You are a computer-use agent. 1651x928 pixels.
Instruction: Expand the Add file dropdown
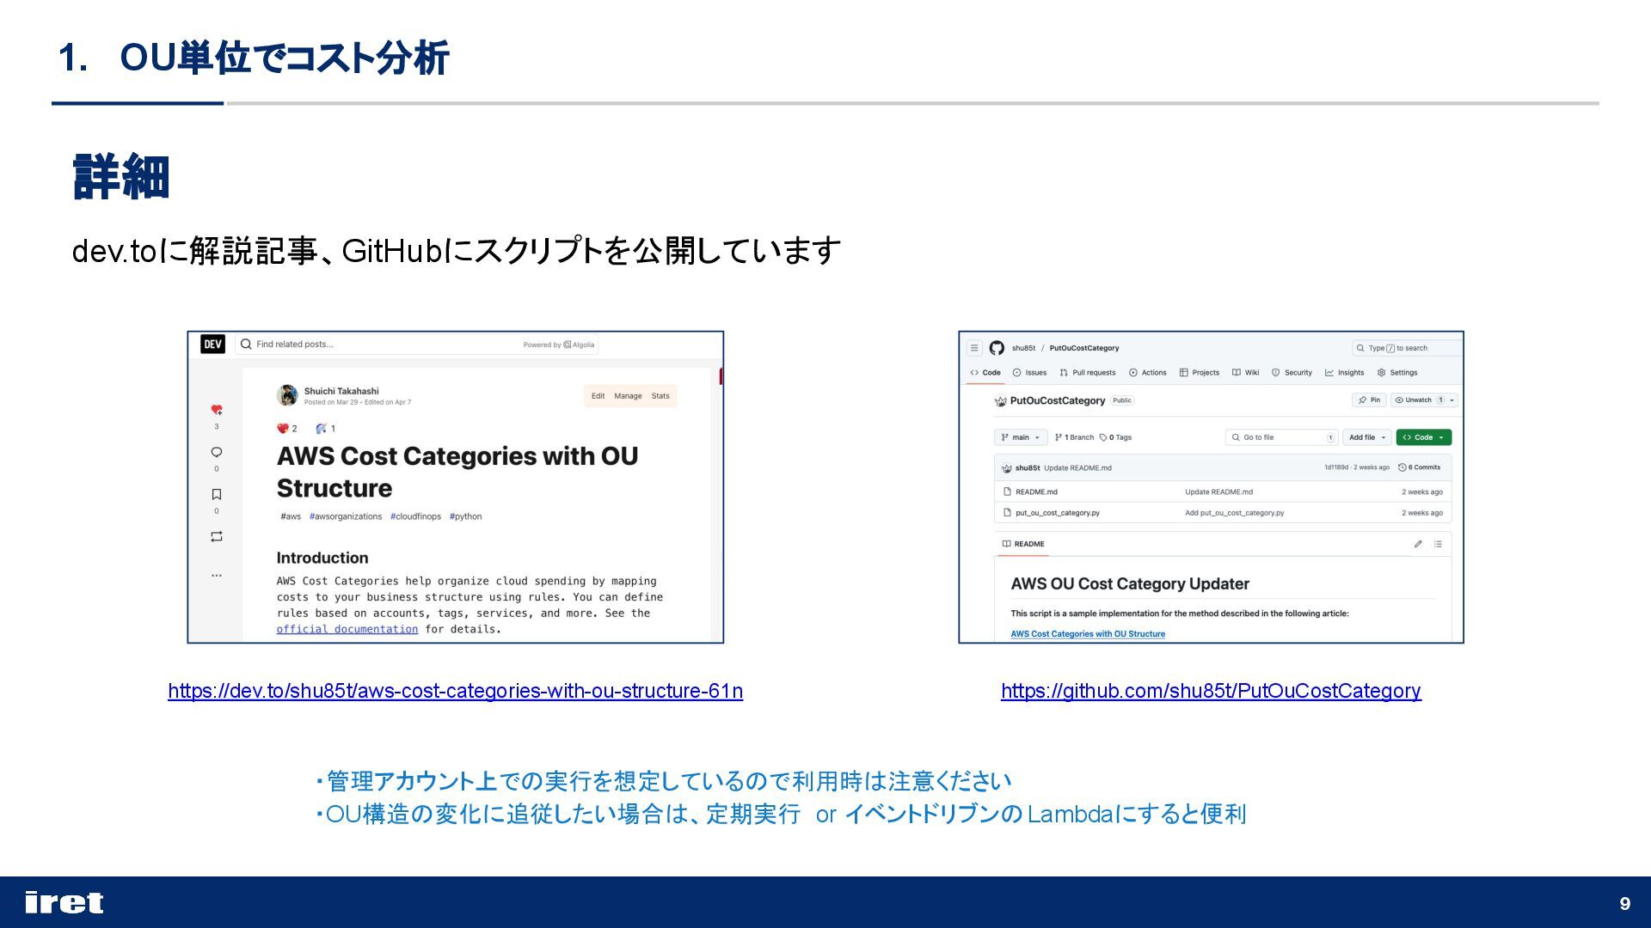tap(1366, 437)
